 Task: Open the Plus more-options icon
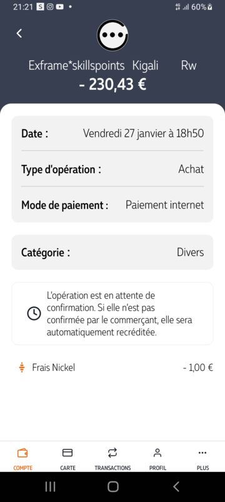(202, 452)
